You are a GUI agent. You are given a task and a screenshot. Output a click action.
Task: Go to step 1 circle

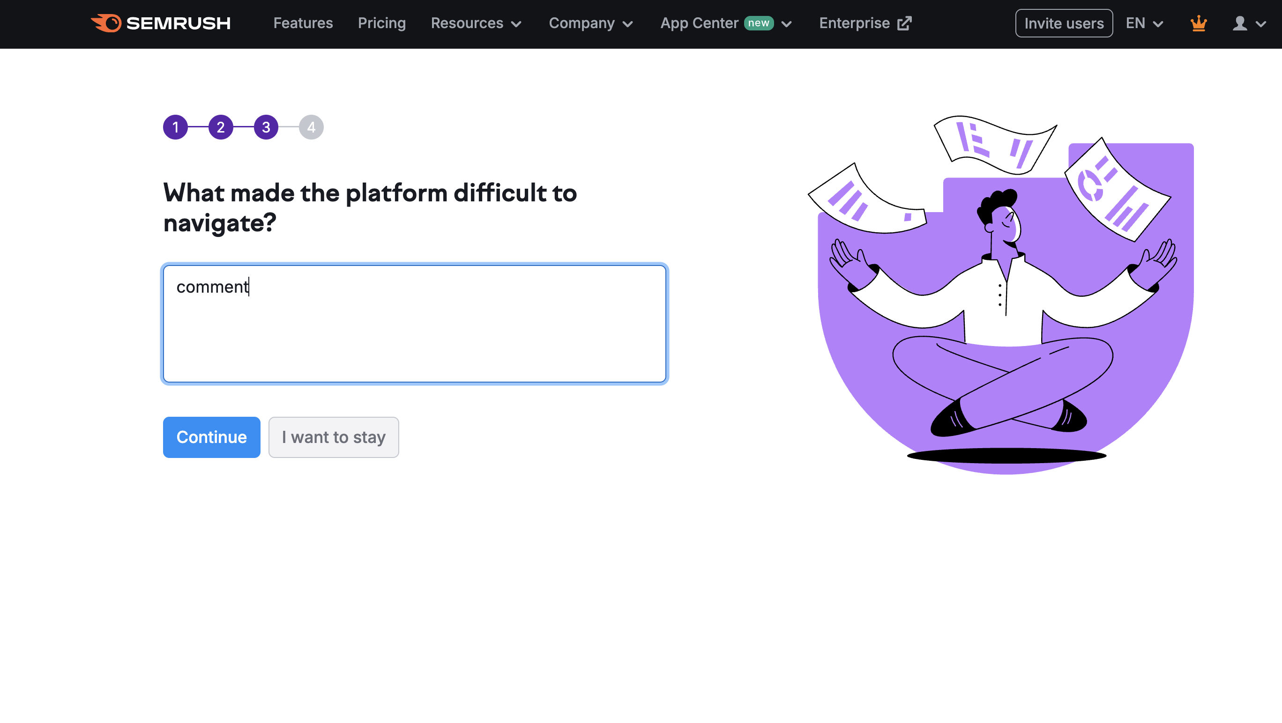(175, 127)
